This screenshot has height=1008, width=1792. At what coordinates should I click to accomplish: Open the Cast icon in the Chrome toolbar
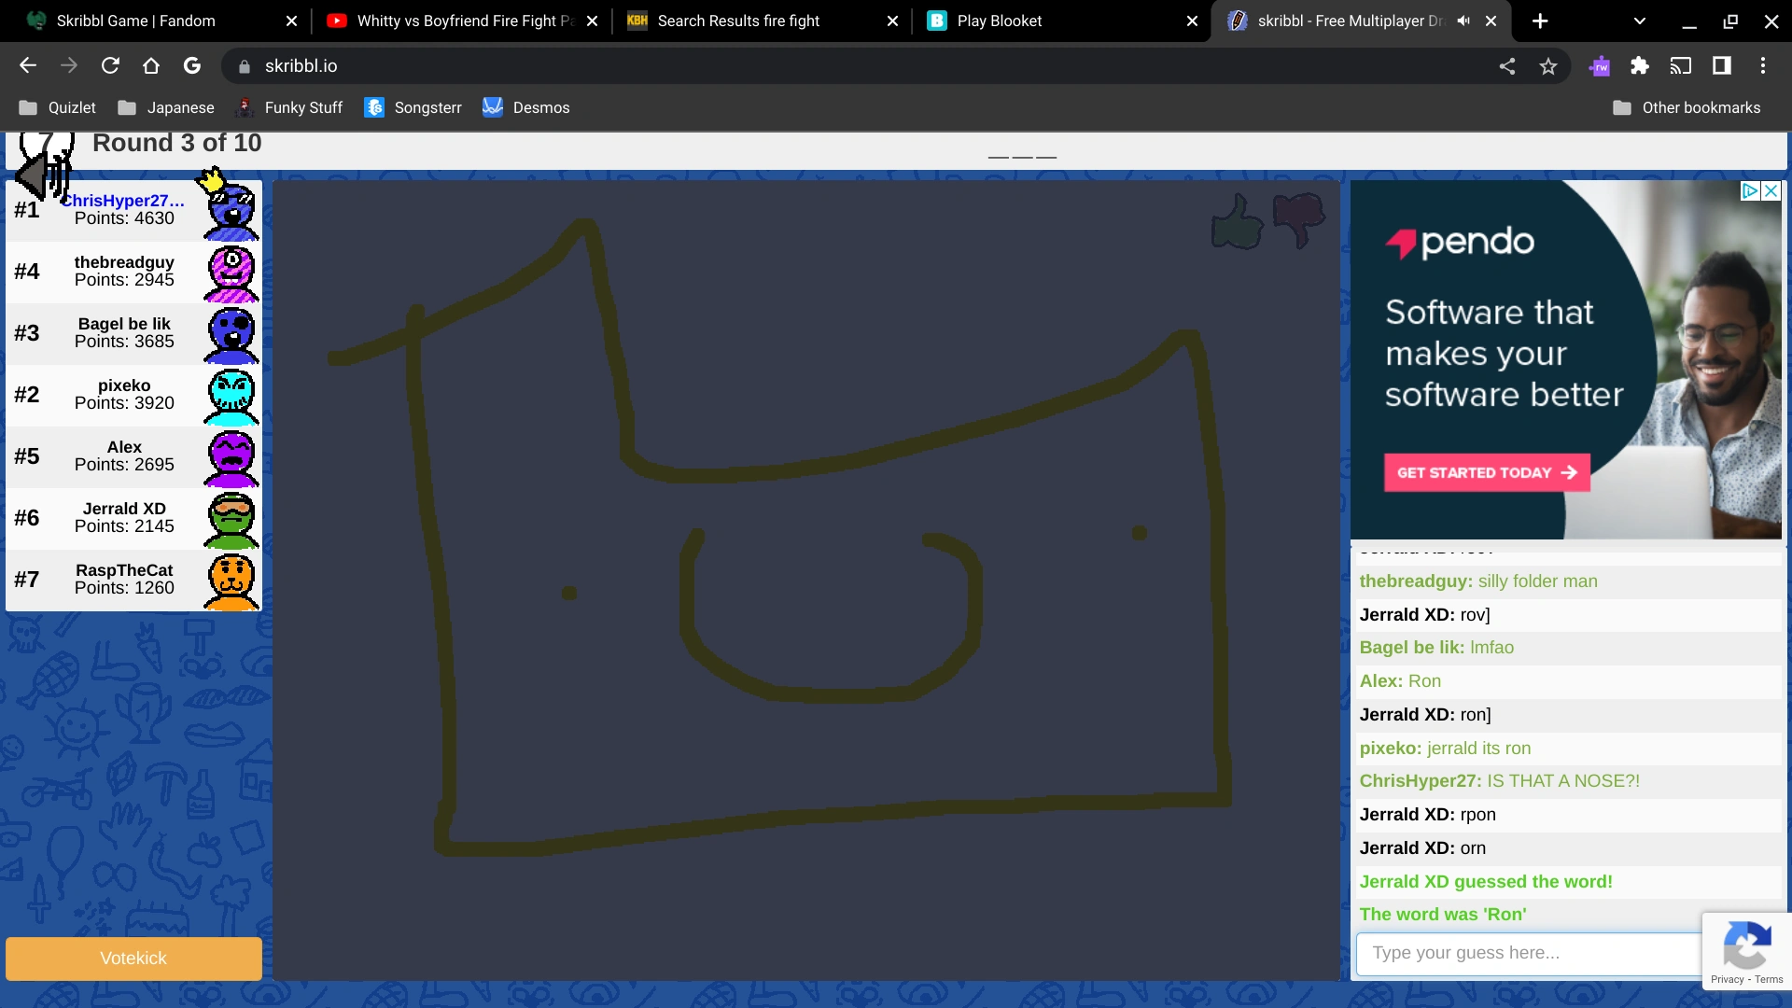[1682, 65]
